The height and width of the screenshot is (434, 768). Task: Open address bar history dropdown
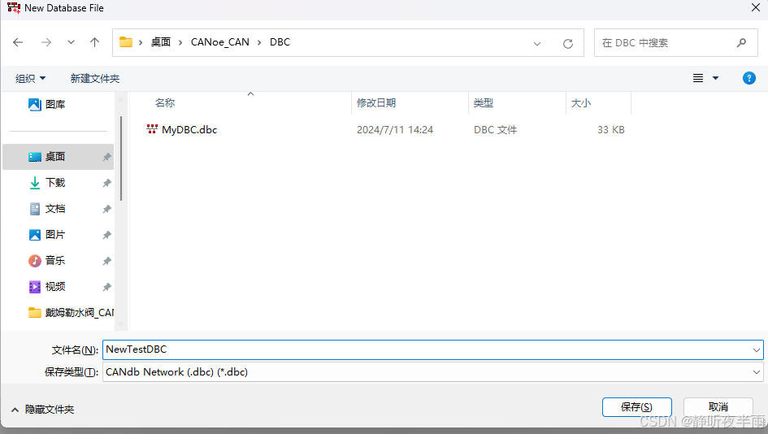(537, 44)
